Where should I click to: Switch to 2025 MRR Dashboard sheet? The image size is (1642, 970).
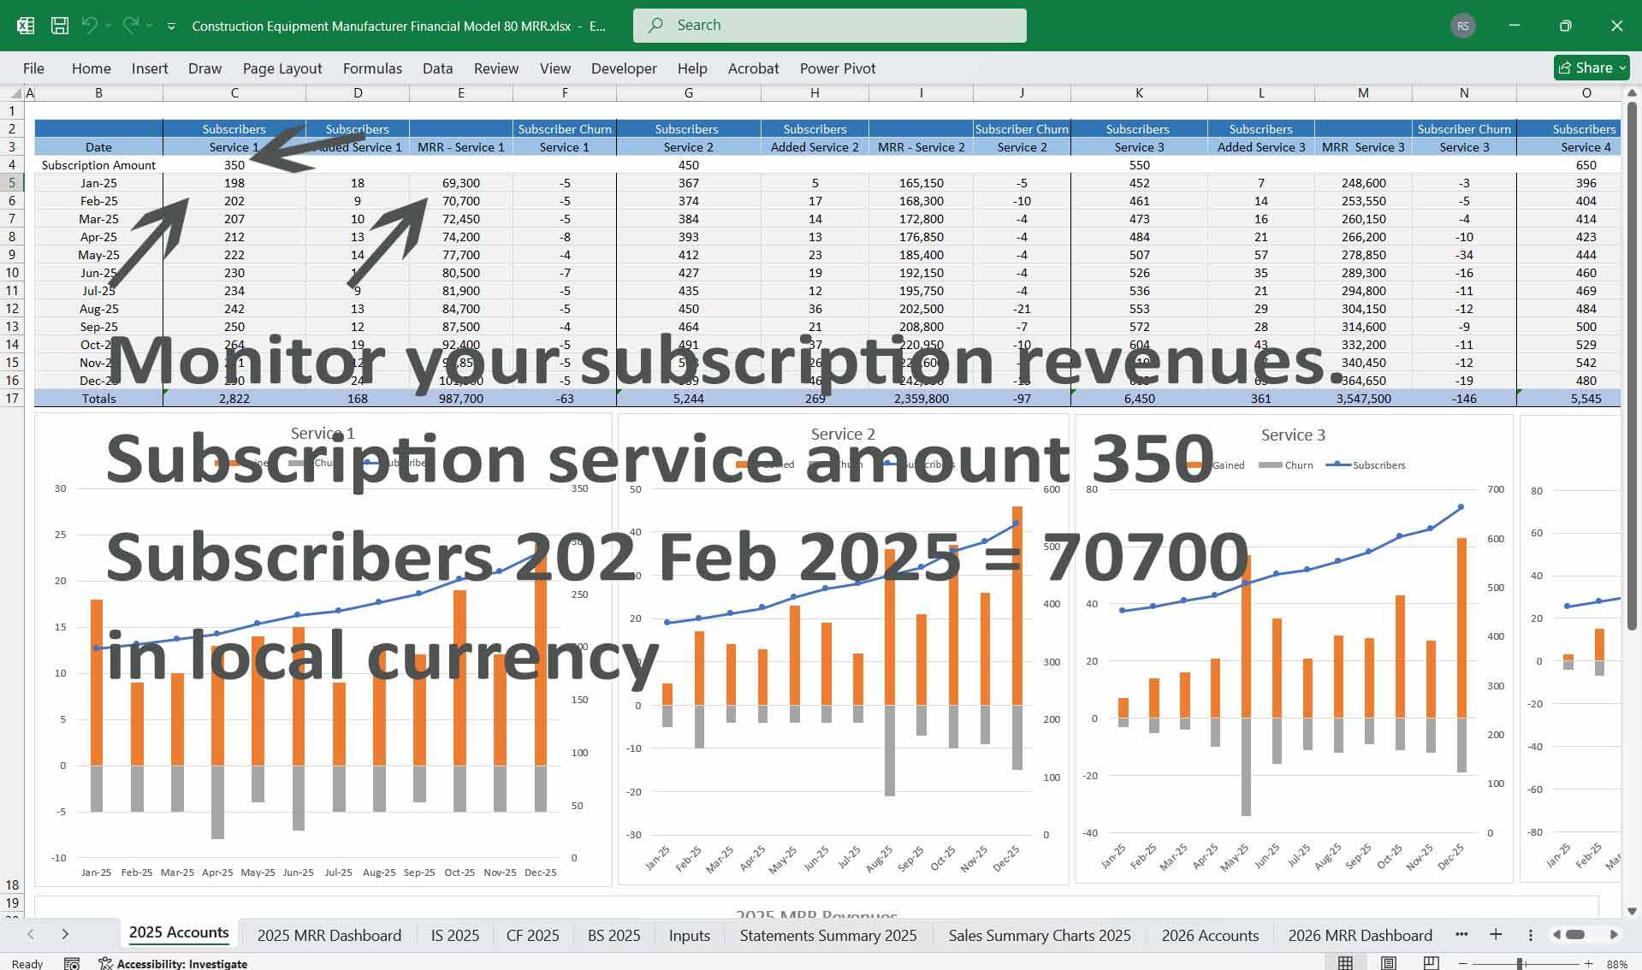329,935
